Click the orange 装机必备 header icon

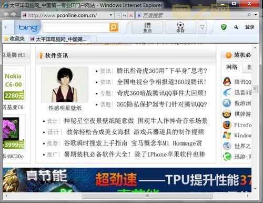[x=228, y=55]
